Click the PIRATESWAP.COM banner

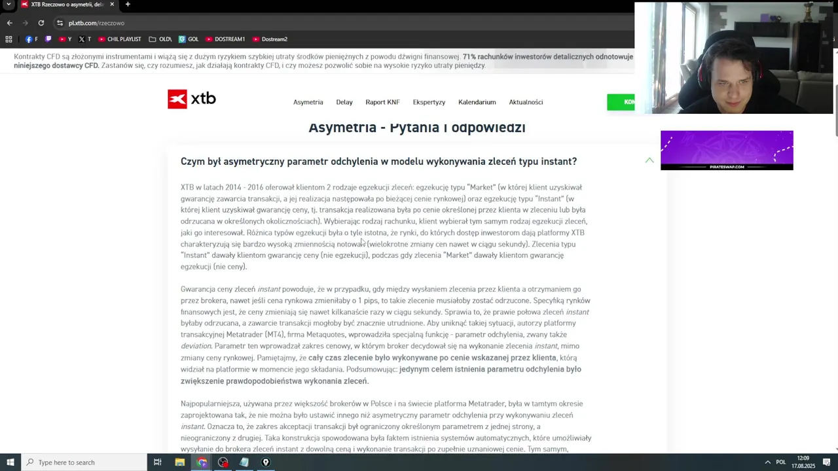[x=727, y=150]
